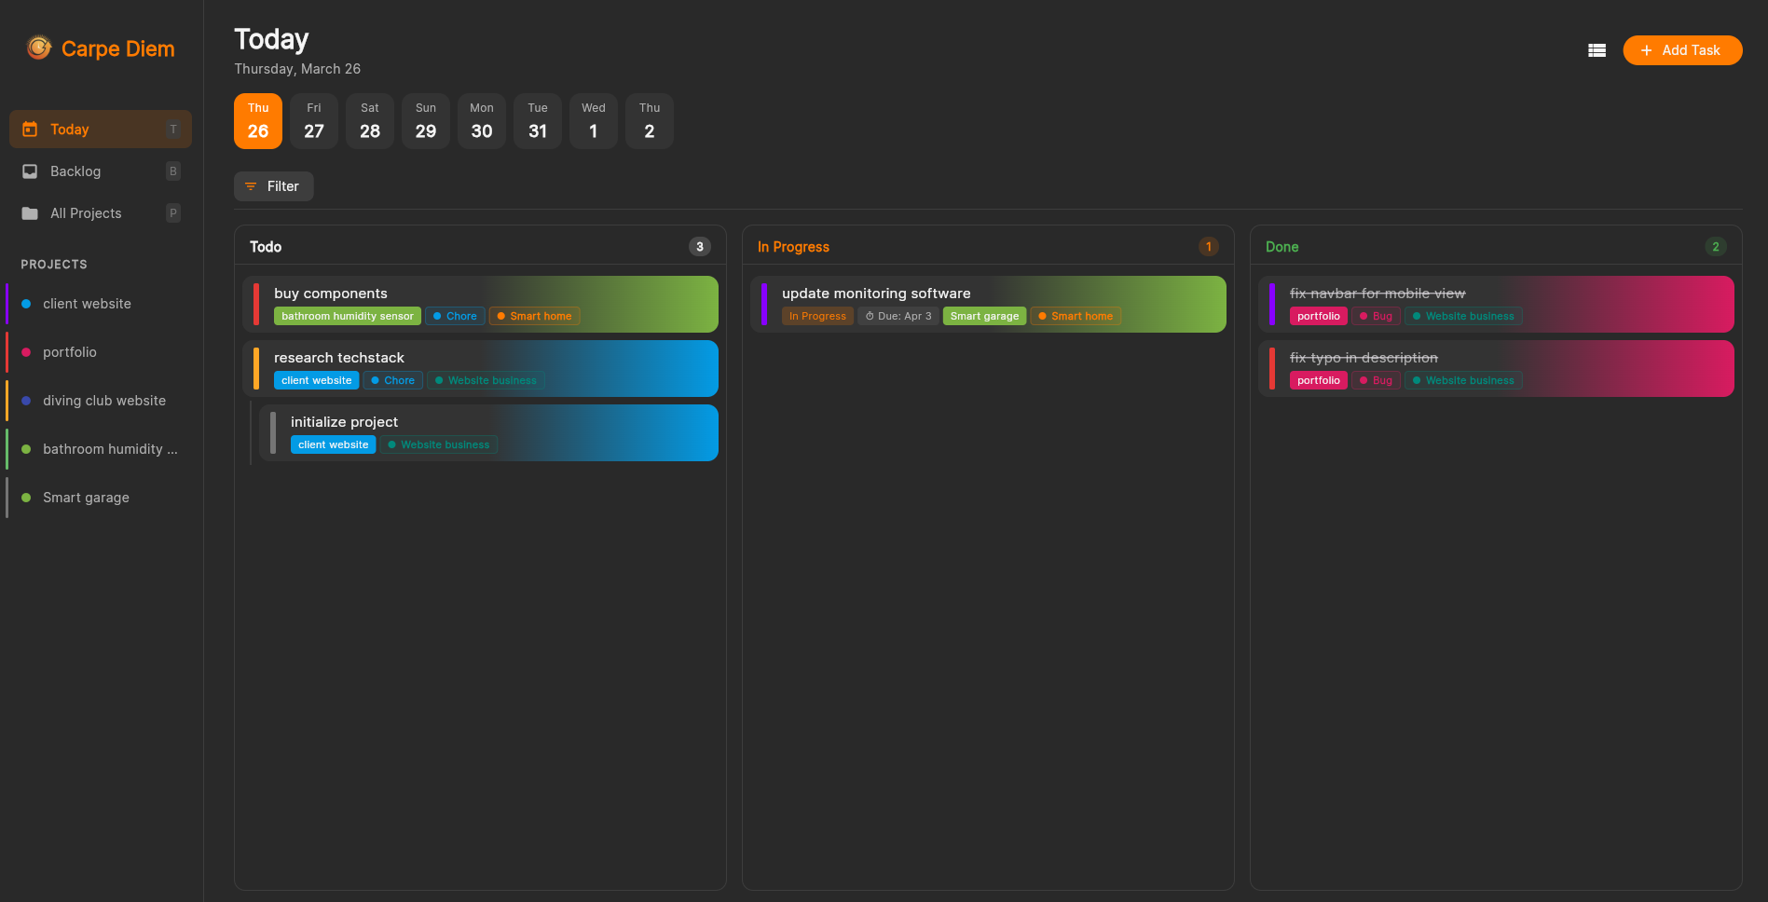Click the All Projects folder icon
Image resolution: width=1768 pixels, height=902 pixels.
point(30,213)
